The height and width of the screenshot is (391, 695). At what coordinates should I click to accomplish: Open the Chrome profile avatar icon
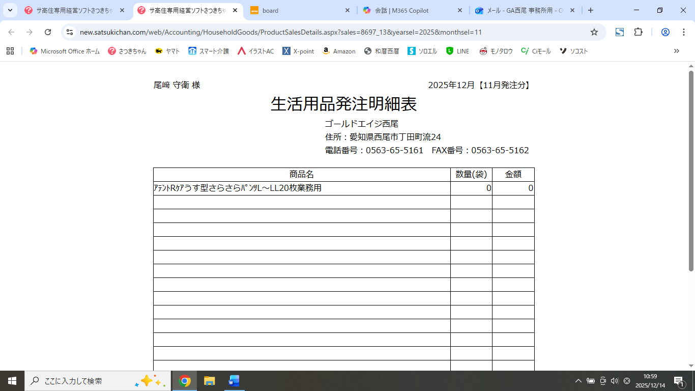tap(665, 32)
